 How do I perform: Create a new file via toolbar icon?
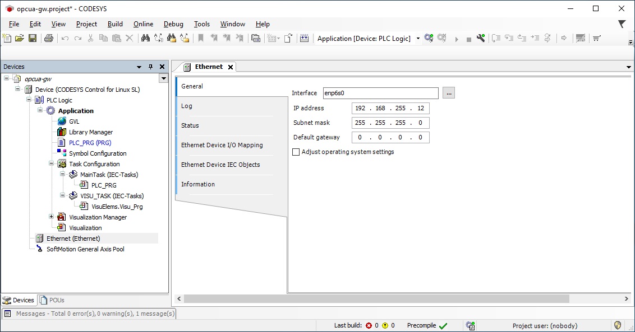[x=7, y=39]
